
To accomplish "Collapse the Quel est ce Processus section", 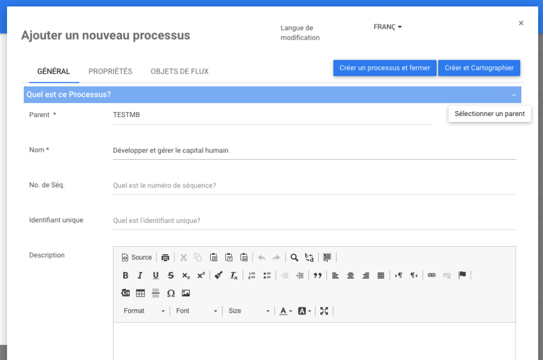I will tap(514, 95).
